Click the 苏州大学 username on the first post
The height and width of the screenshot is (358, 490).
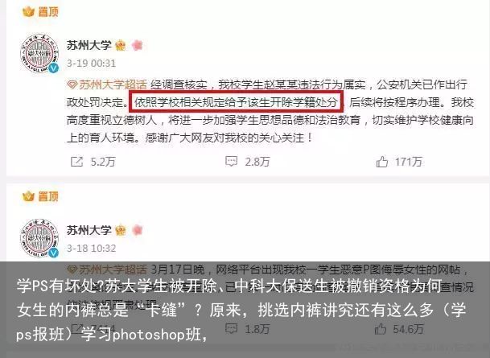point(89,45)
